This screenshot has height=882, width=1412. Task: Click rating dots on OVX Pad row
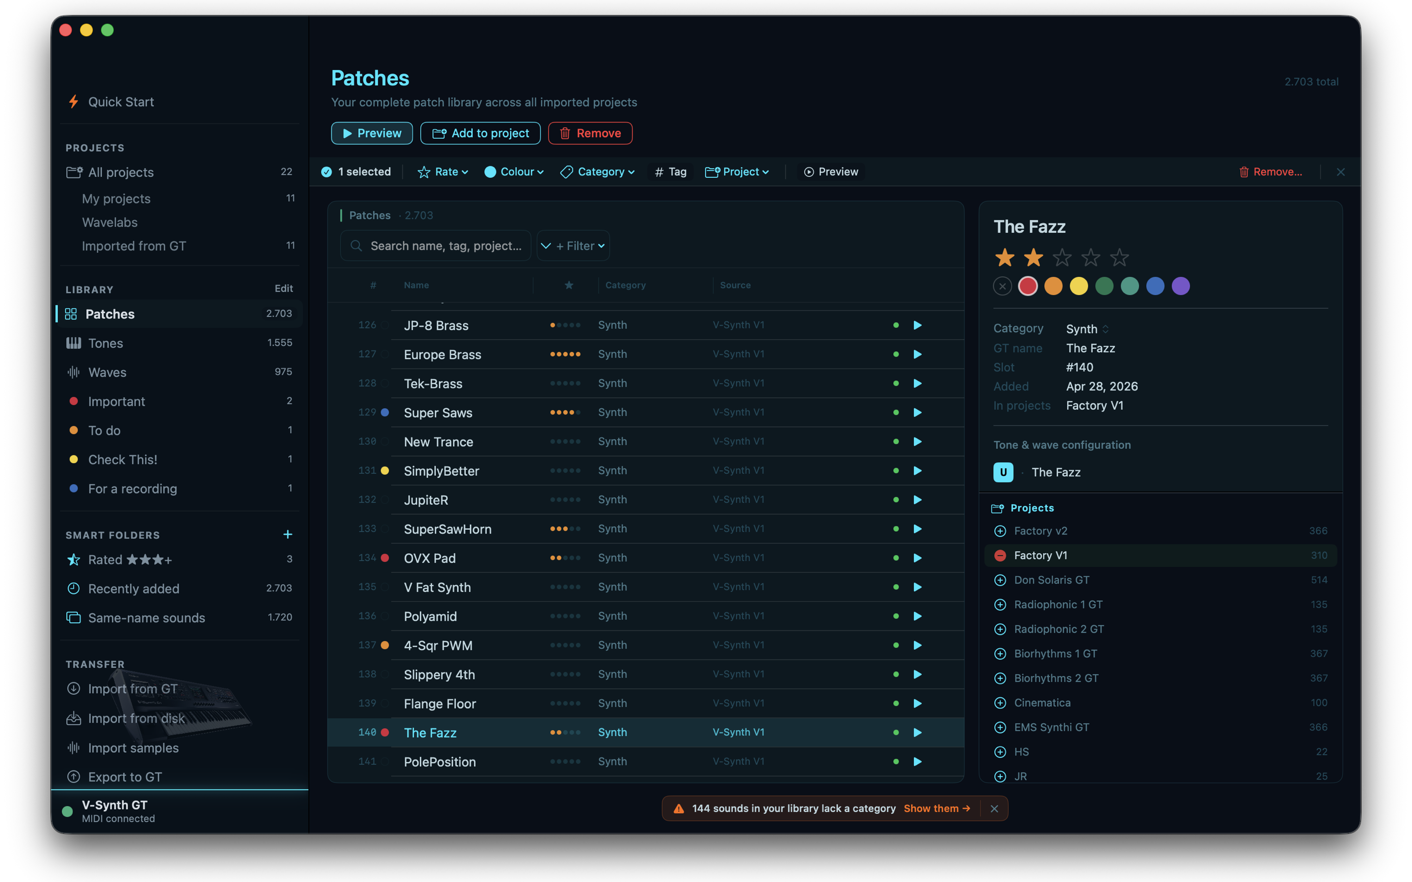tap(565, 558)
